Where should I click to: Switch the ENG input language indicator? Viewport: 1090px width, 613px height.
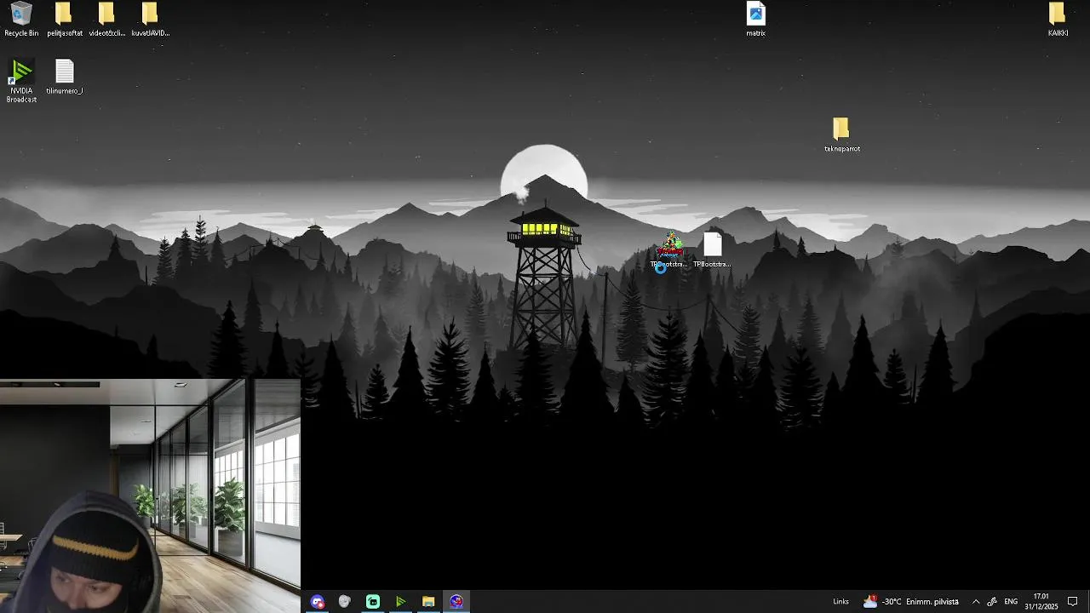click(x=1011, y=601)
